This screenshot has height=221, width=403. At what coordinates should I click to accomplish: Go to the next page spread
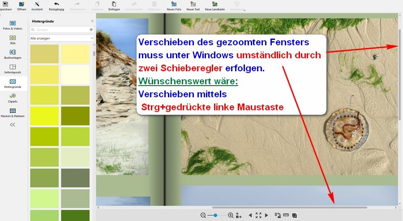tap(266, 215)
